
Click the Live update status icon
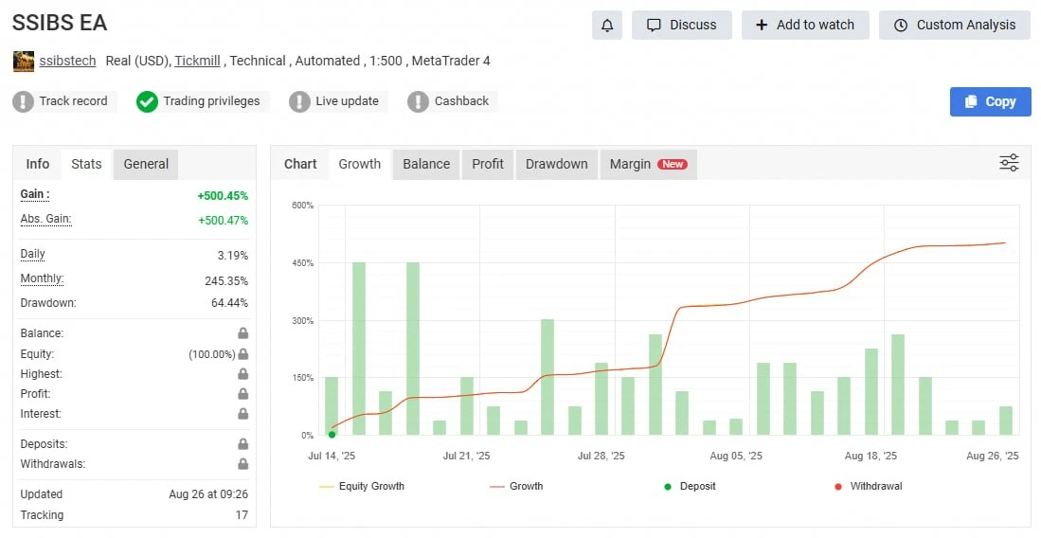point(299,101)
